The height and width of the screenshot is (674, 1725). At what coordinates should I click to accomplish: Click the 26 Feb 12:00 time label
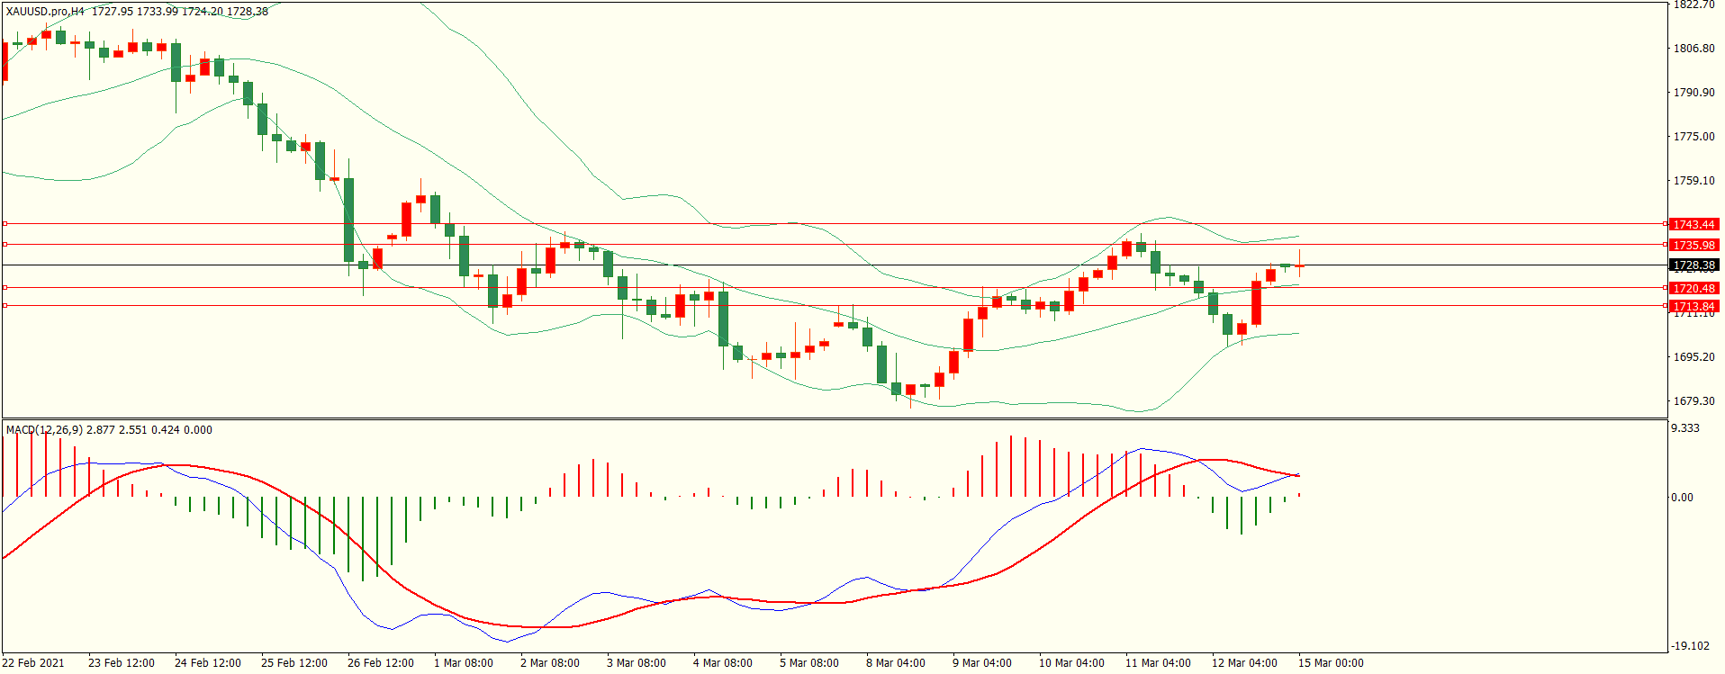tap(381, 663)
